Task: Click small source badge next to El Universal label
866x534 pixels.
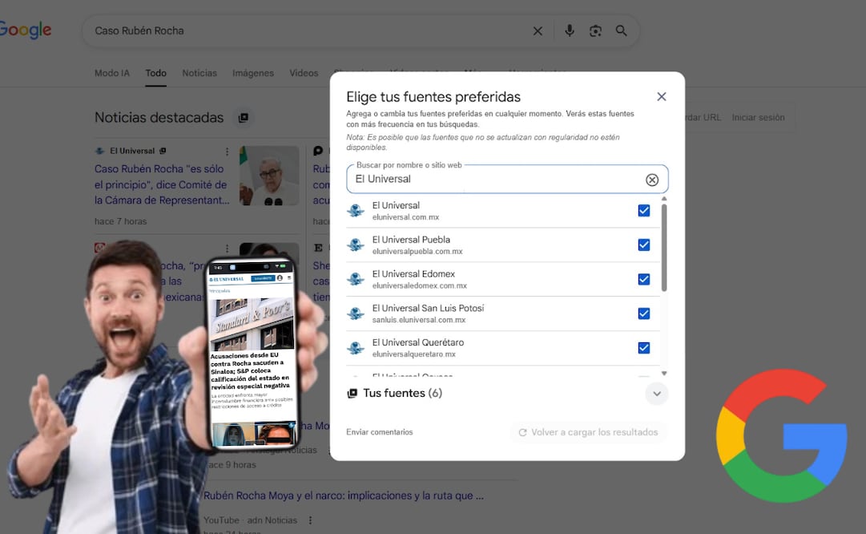Action: pos(163,151)
